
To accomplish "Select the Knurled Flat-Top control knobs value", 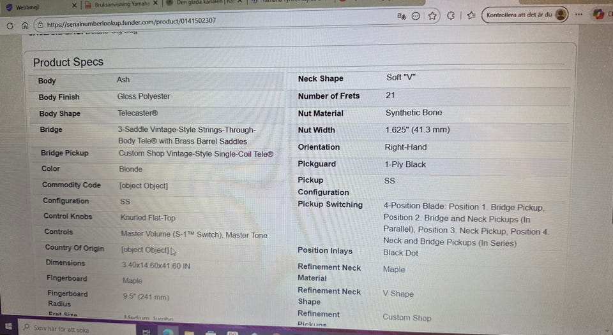I will [148, 218].
